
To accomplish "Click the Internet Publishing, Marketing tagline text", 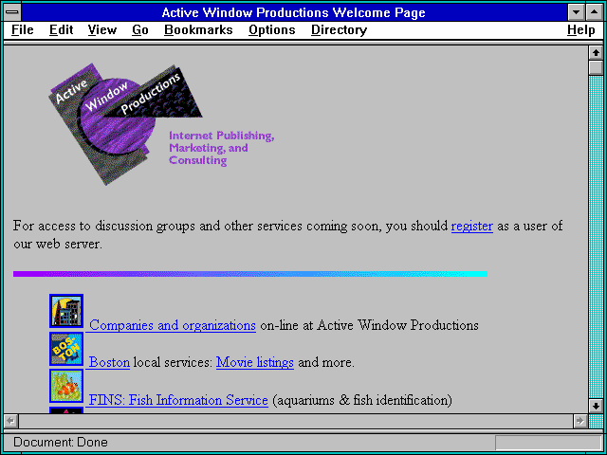I will pos(221,148).
